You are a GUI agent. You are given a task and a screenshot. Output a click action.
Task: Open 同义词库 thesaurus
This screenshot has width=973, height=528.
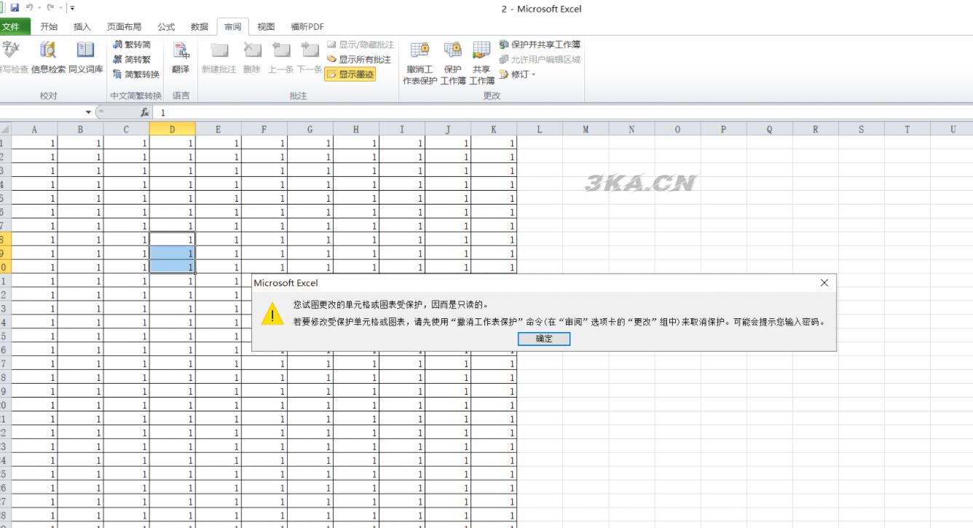point(86,58)
